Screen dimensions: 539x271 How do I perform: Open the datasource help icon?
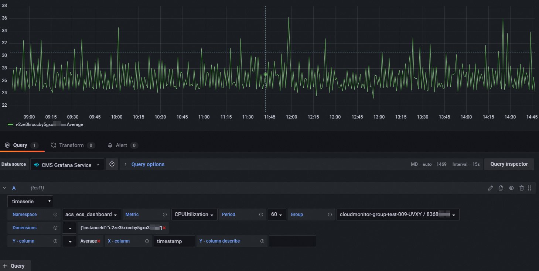(x=112, y=164)
